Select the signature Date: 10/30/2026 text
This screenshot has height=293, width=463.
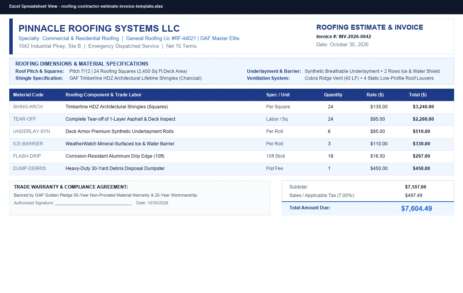click(152, 203)
